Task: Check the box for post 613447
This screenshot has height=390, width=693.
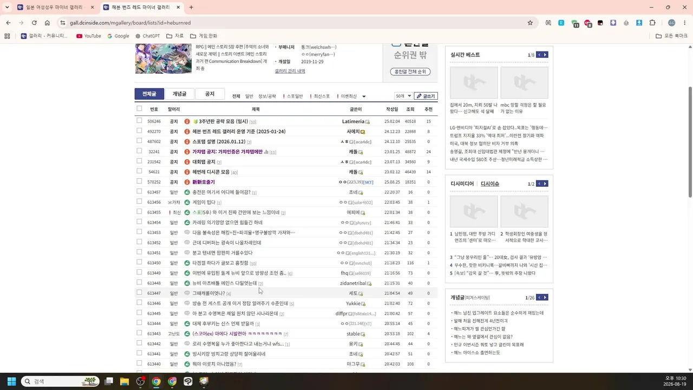Action: pos(139,292)
